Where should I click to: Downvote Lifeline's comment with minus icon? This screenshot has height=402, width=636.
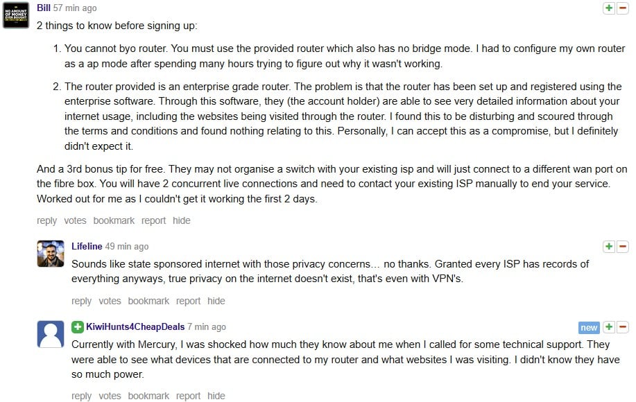click(623, 246)
